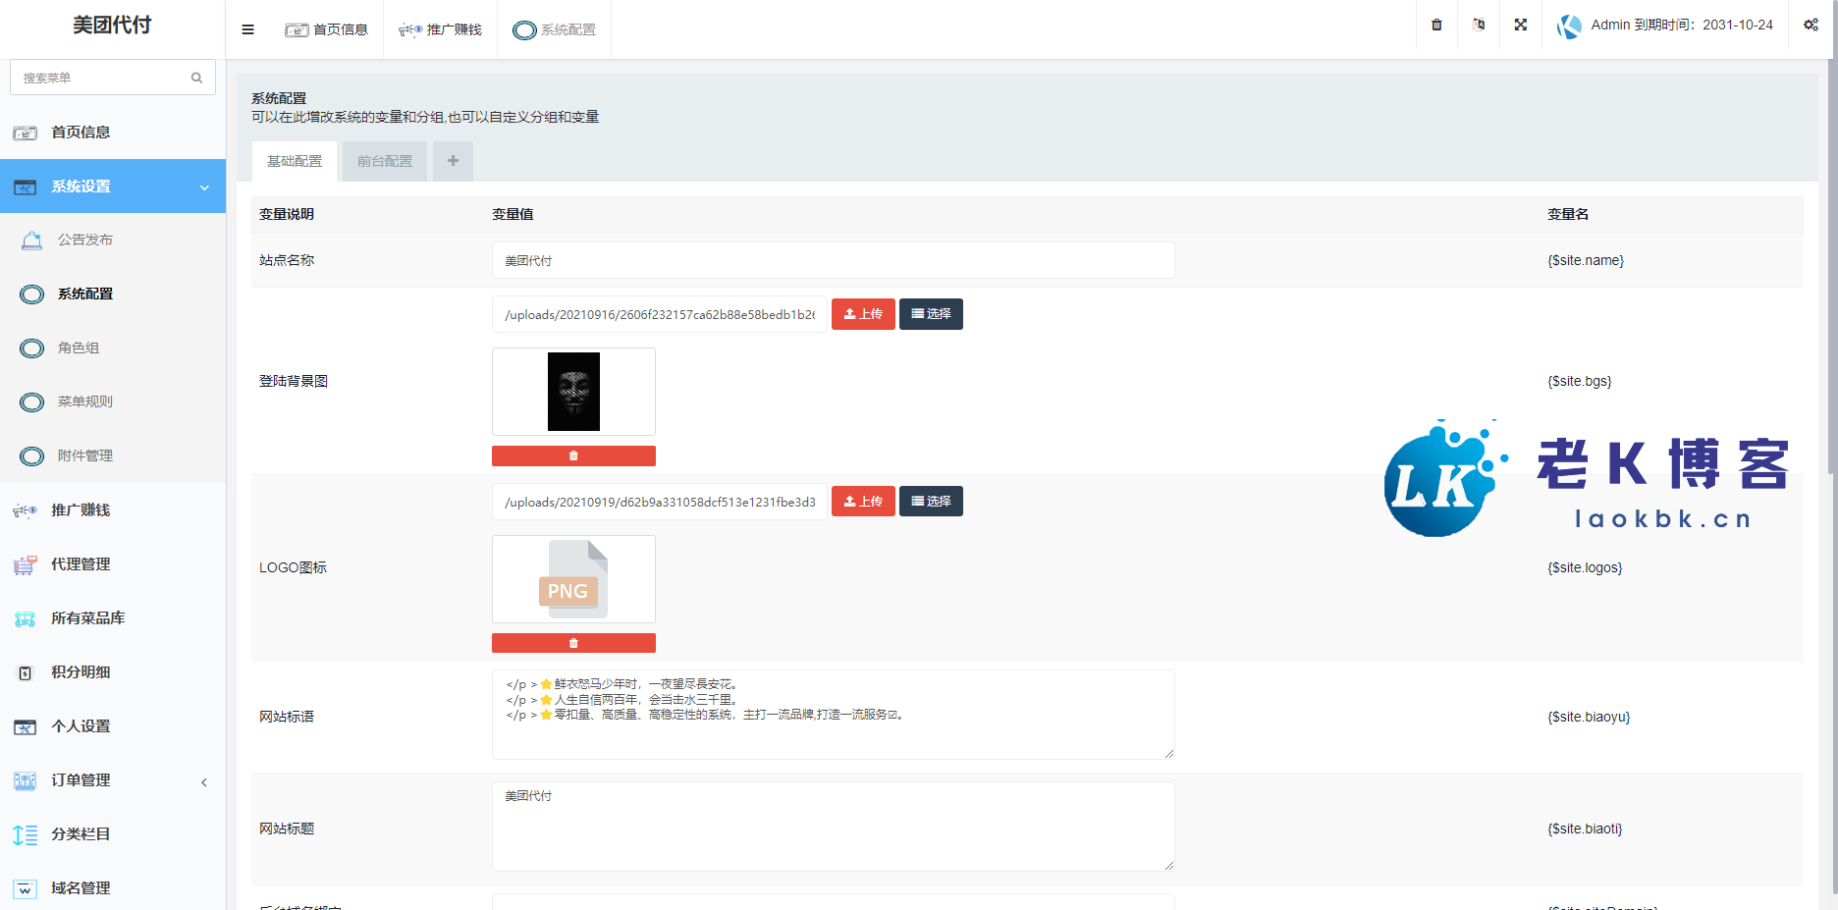Open the 推广赚钱 top tab

tap(441, 29)
